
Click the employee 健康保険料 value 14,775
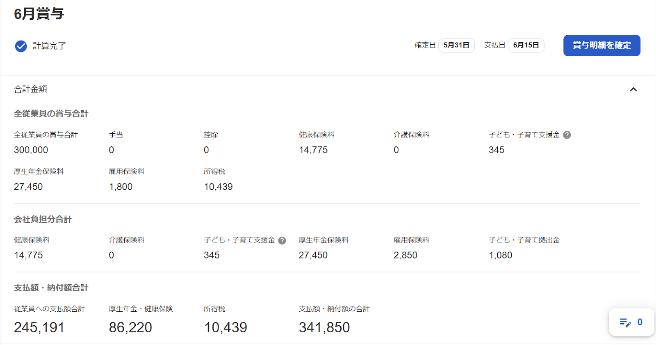313,150
